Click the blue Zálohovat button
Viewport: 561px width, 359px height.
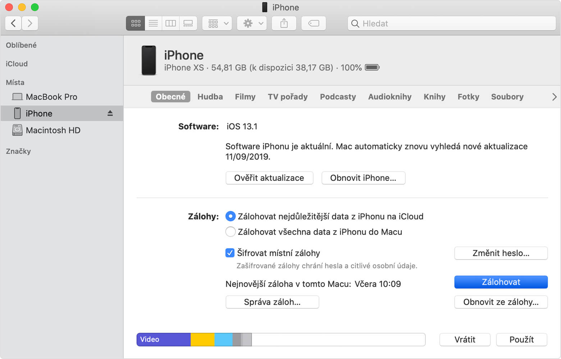tap(501, 282)
